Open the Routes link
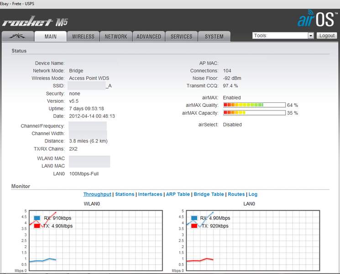340x274 pixels. coord(236,194)
